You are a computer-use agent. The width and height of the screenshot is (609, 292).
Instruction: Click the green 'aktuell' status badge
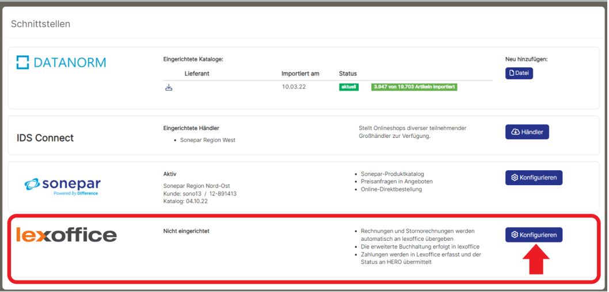point(349,87)
